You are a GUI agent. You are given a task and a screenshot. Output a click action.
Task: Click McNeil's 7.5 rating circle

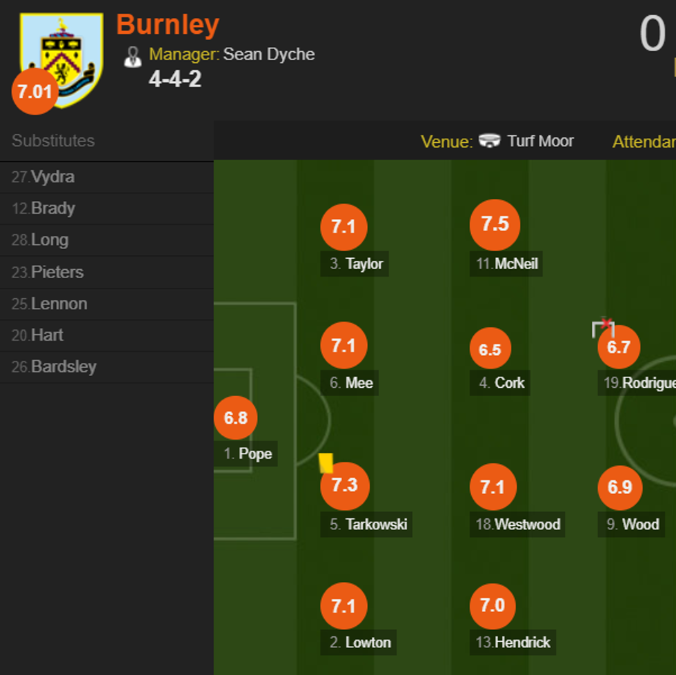coord(495,224)
